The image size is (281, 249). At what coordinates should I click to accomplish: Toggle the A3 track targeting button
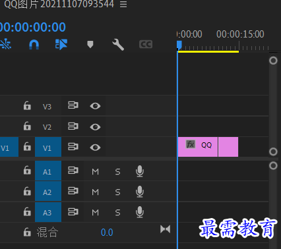pos(48,212)
